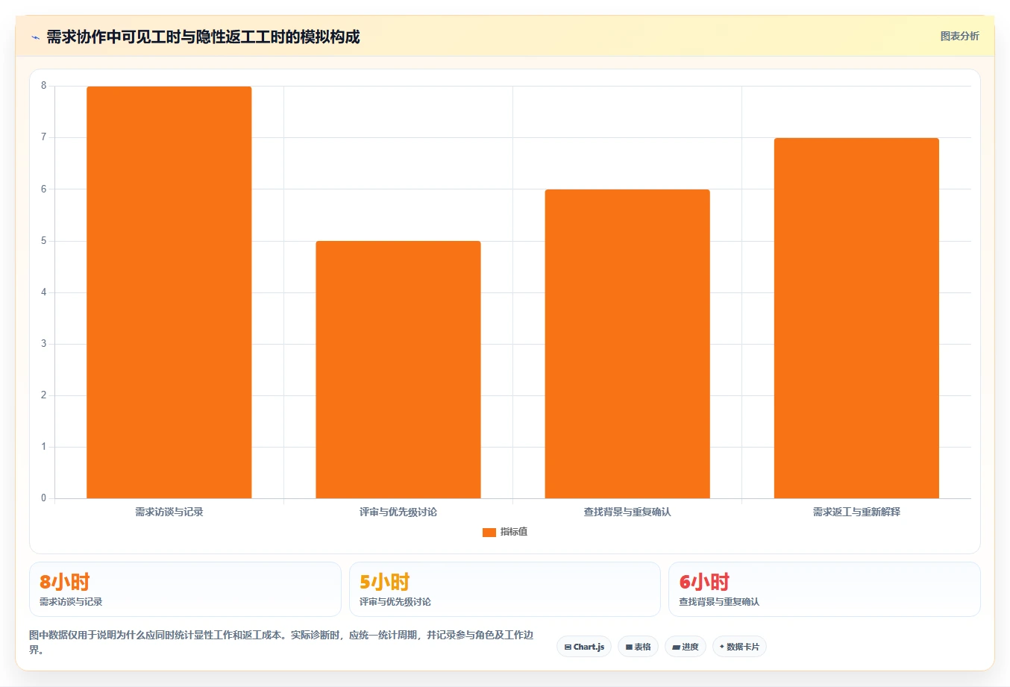Select the 查找背景与重复确认 bar in chart
This screenshot has width=1010, height=687.
(x=627, y=344)
